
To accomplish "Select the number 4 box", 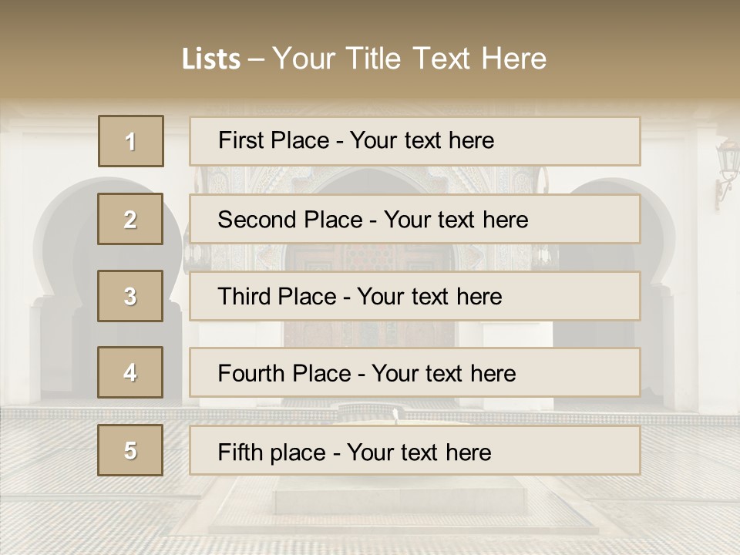I will pos(130,372).
